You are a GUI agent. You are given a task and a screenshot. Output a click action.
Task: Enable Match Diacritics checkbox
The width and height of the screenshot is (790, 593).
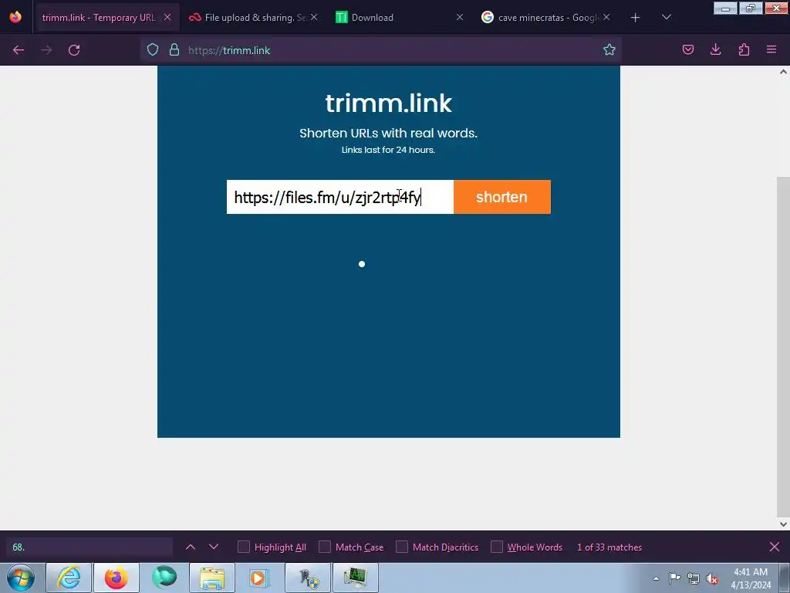pos(401,547)
